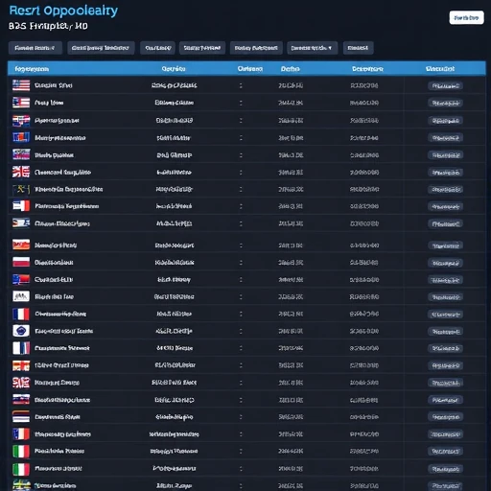Click the orange, white and blue horizontal-striped flag

(21, 417)
